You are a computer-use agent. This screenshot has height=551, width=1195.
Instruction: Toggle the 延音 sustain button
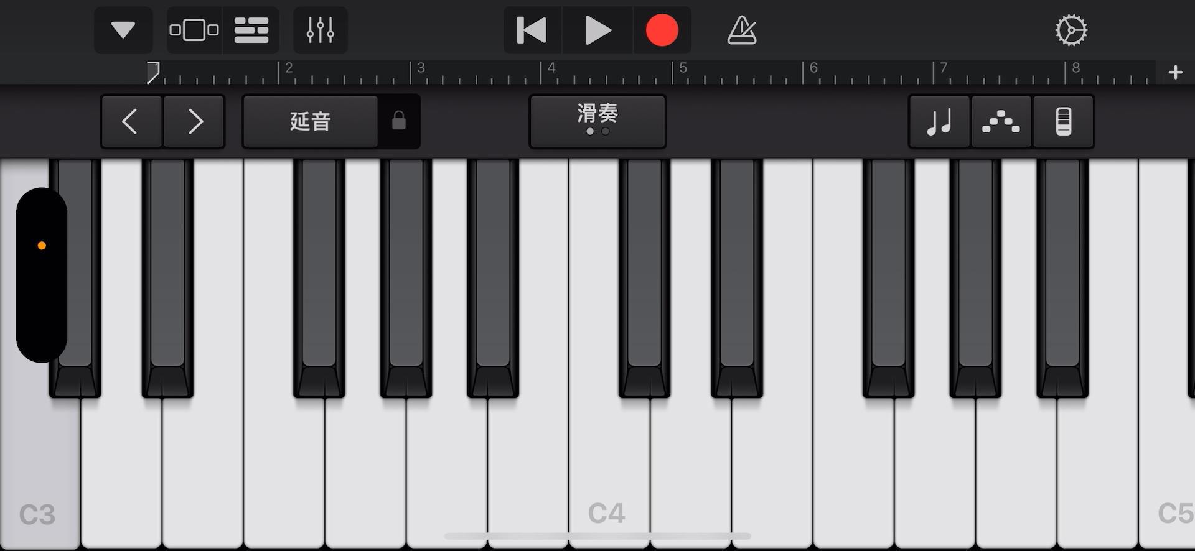[x=310, y=121]
